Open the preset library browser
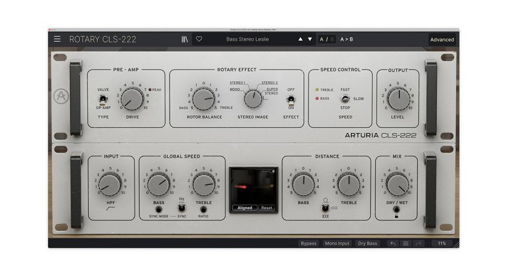Screen dimensions: 508x280 185,39
